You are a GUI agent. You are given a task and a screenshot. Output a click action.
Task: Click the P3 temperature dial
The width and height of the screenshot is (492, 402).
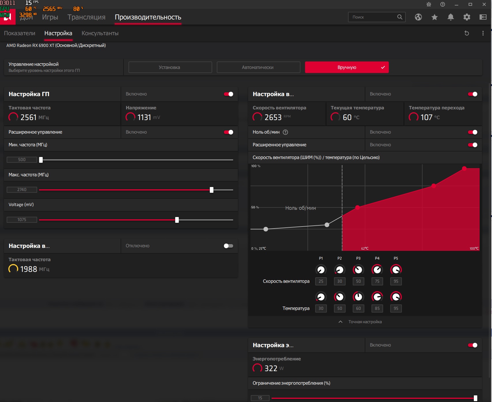pyautogui.click(x=358, y=297)
